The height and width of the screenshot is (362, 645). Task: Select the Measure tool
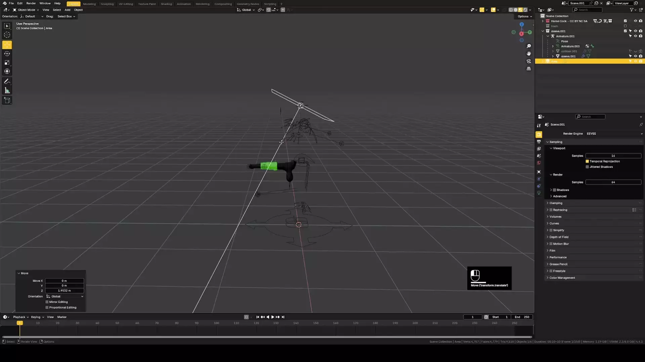(x=7, y=90)
